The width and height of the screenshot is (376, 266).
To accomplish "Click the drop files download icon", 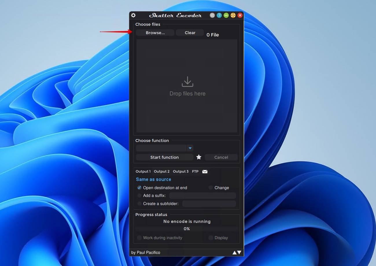I will point(187,82).
